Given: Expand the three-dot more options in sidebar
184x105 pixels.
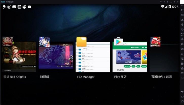Looking at the screenshot, I should tap(182, 5).
